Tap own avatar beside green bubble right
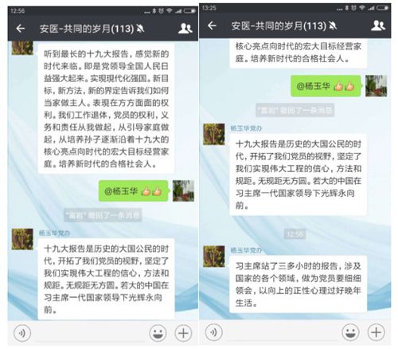 376,86
